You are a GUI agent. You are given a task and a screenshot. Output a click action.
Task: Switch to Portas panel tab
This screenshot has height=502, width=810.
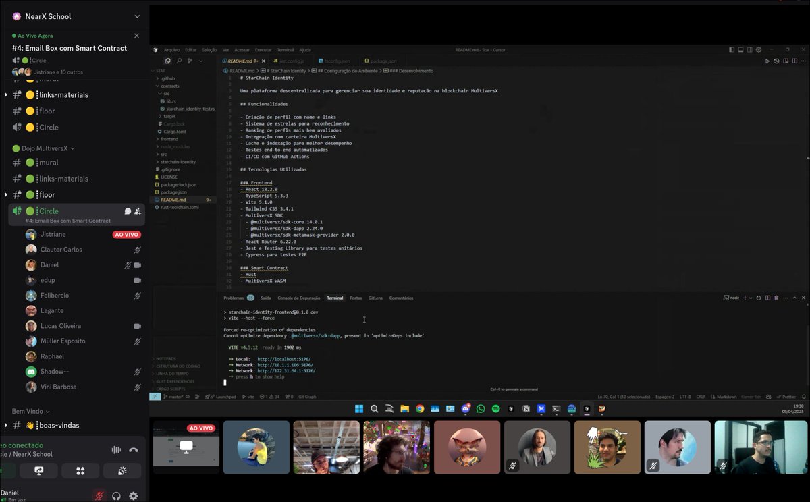356,298
